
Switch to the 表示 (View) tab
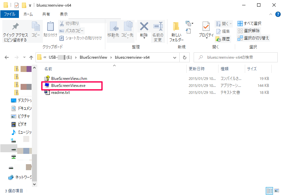coord(64,14)
